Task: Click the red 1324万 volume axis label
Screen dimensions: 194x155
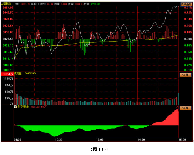Action: (7, 74)
